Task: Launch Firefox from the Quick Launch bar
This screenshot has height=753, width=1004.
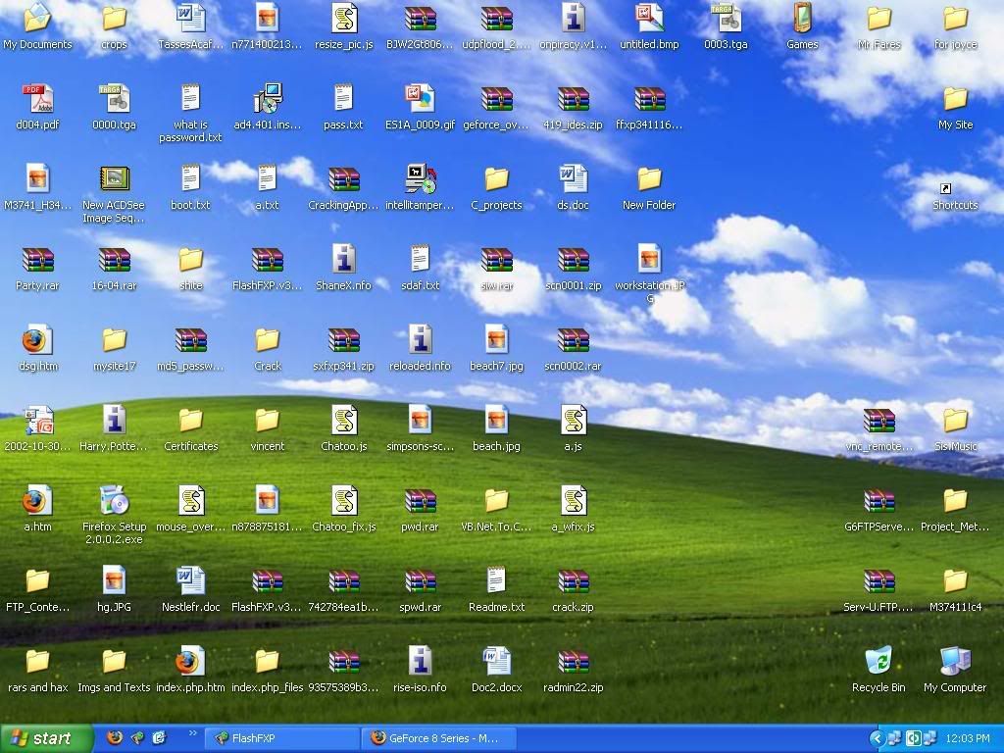Action: pos(115,737)
